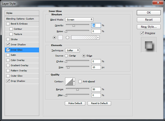This screenshot has width=165, height=121.
Task: Enable the Color Overlay checkbox
Action: 8,60
